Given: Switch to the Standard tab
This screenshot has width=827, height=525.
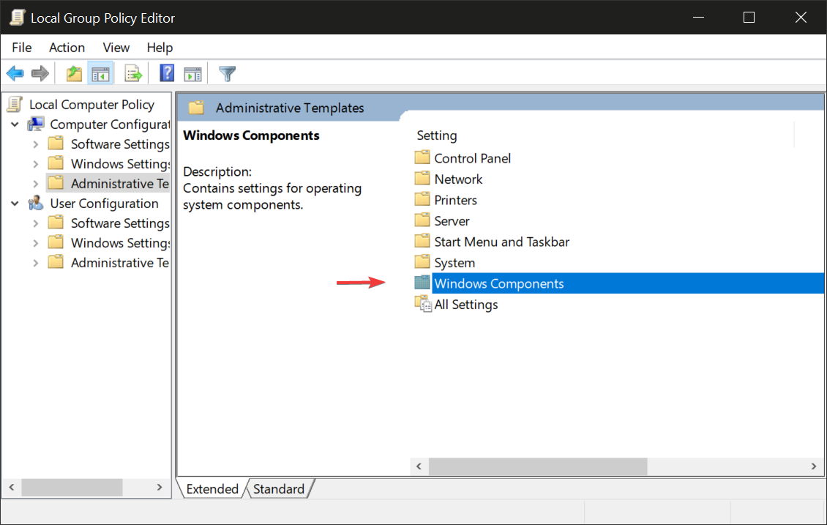Looking at the screenshot, I should pos(279,488).
